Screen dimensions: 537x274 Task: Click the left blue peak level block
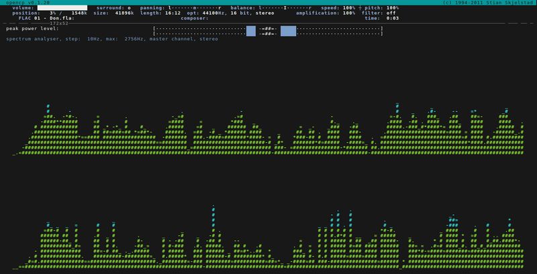pos(251,31)
